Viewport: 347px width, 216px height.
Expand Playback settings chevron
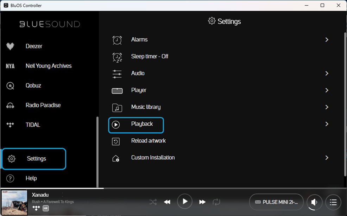pyautogui.click(x=327, y=124)
